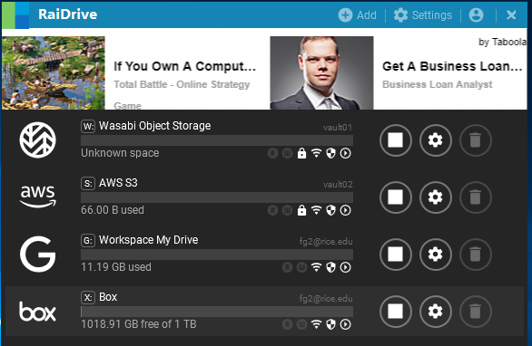Screen dimensions: 532x346
Task: Open the user account profile icon
Action: tap(476, 14)
